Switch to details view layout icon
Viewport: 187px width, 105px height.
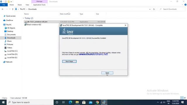(182, 98)
